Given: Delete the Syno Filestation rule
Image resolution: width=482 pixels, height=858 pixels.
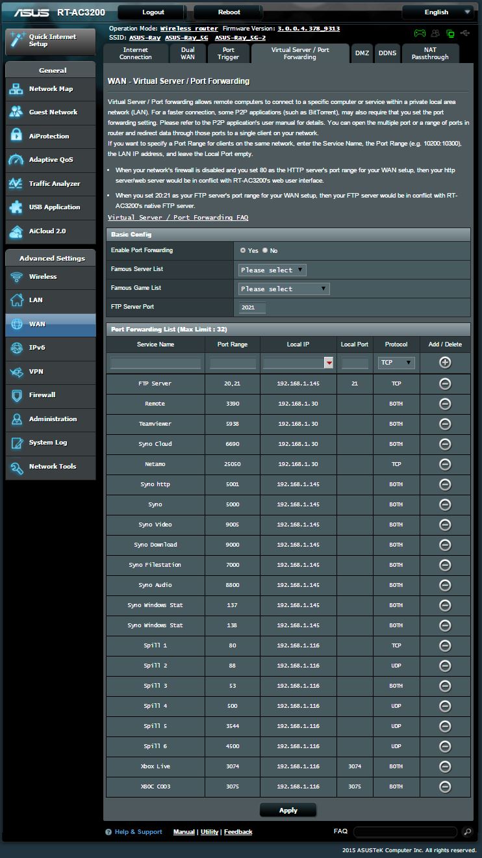Looking at the screenshot, I should coord(445,565).
